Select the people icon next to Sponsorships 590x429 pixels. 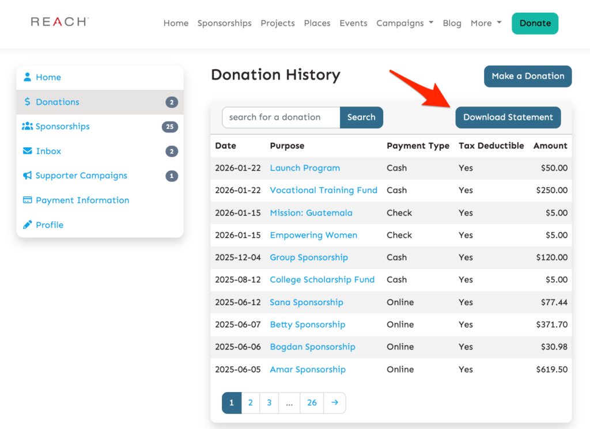click(x=28, y=126)
